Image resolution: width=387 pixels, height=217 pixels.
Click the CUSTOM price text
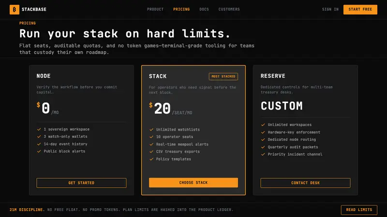point(282,106)
